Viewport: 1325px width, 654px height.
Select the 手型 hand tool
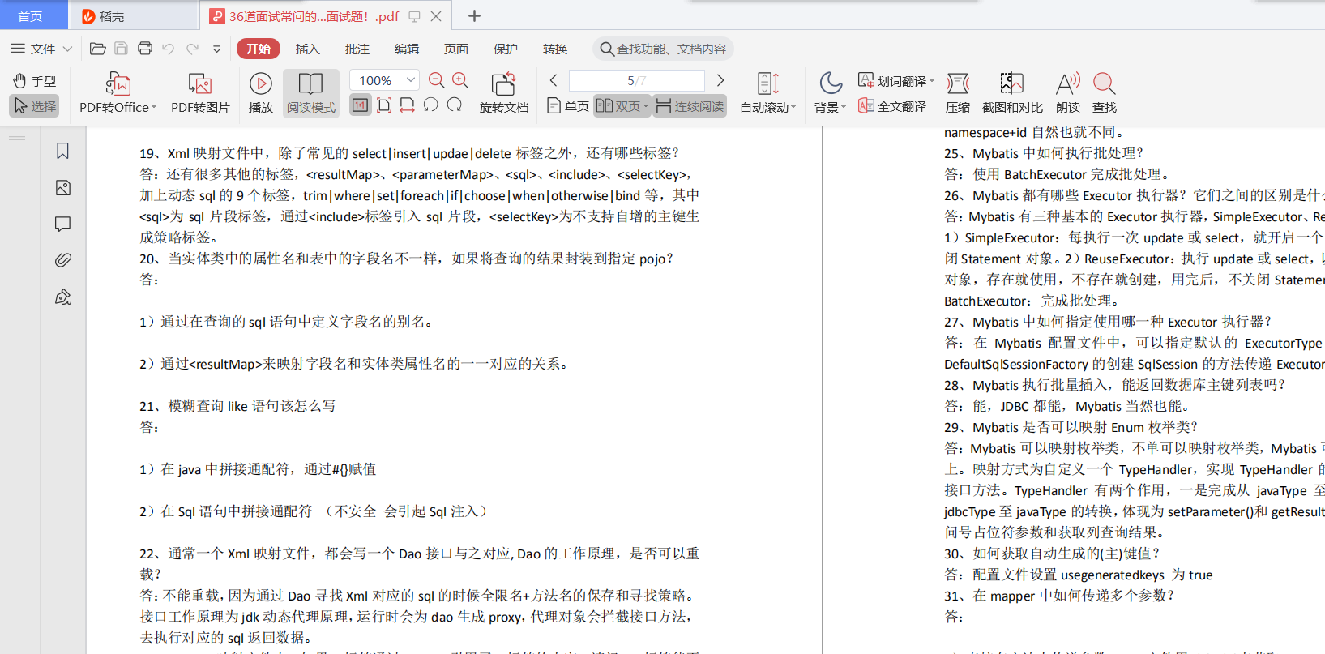(34, 81)
